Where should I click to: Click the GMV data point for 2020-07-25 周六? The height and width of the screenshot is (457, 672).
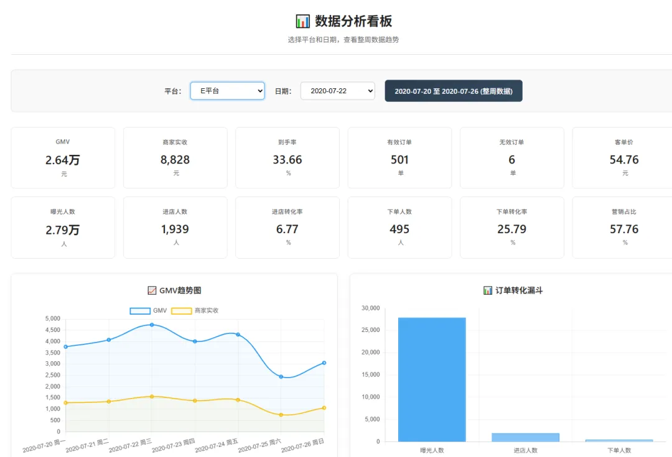pos(281,377)
